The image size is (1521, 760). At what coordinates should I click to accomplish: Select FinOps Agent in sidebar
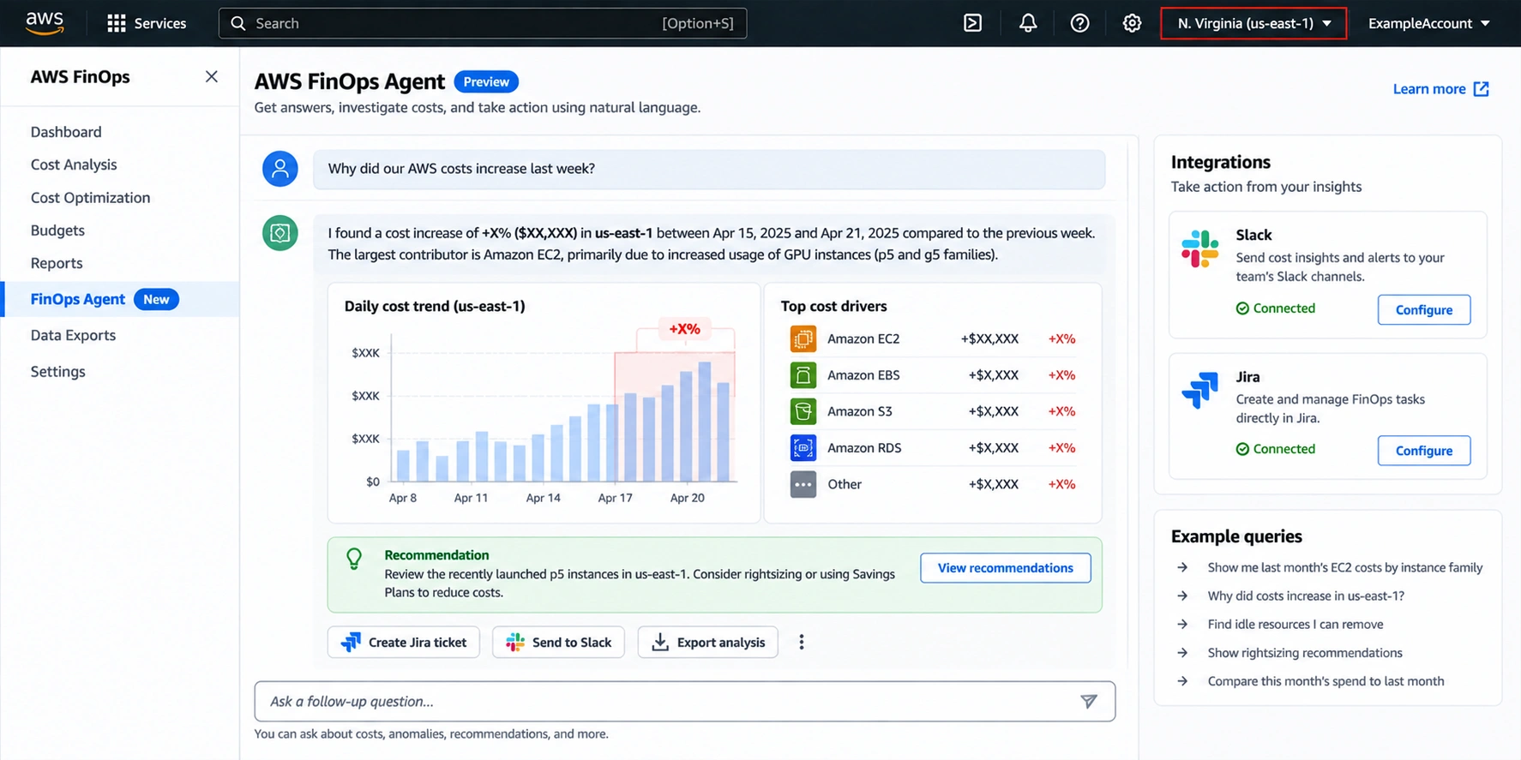click(120, 299)
